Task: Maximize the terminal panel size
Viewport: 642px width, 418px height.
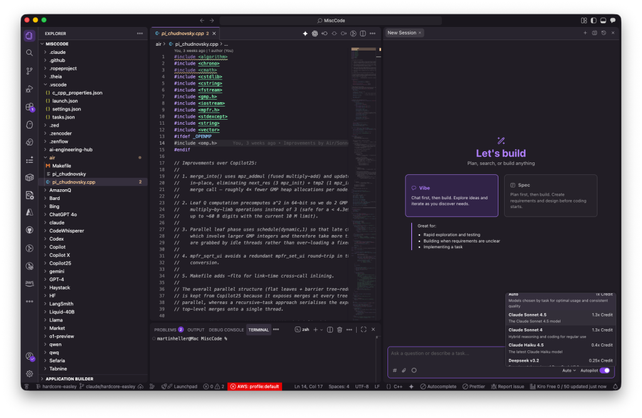Action: click(364, 330)
